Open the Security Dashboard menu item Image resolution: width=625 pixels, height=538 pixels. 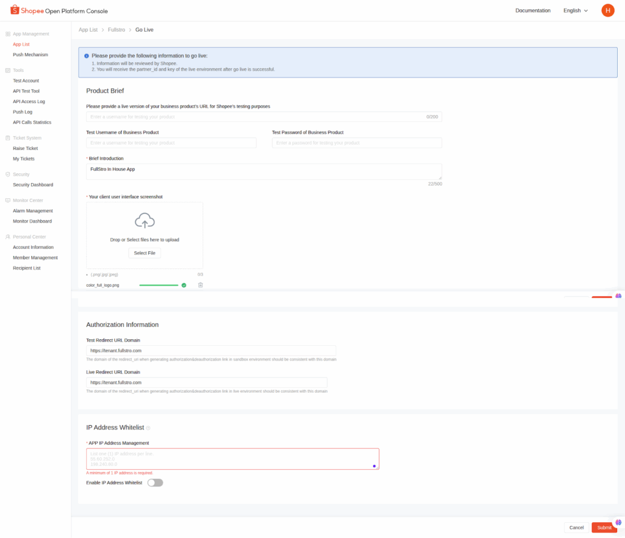tap(33, 185)
